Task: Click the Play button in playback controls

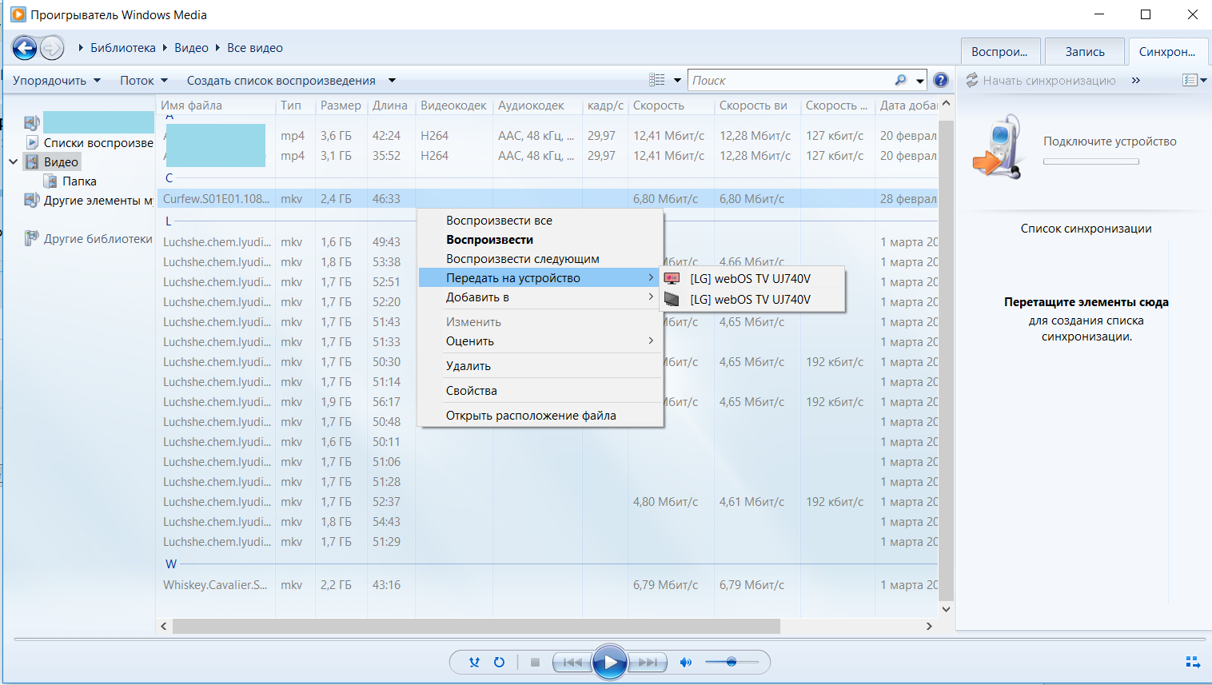Action: [609, 662]
